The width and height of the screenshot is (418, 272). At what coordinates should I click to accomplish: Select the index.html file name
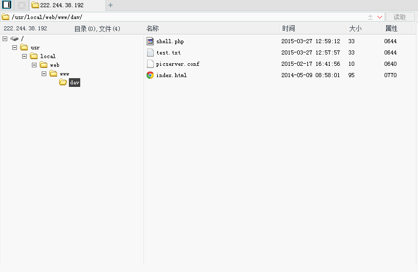point(171,76)
